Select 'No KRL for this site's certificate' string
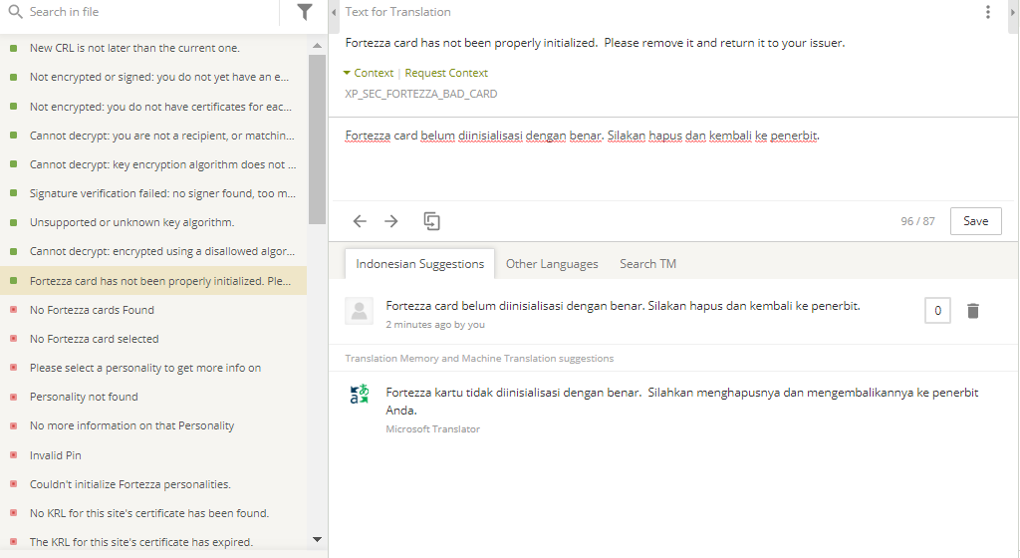This screenshot has height=558, width=1020. pos(153,513)
